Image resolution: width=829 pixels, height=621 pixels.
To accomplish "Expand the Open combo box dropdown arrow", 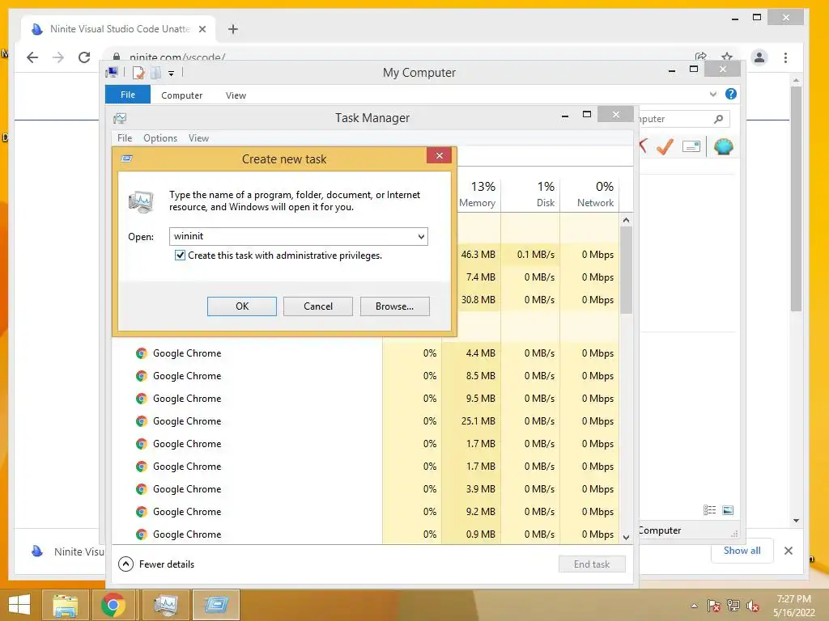I will coord(421,237).
